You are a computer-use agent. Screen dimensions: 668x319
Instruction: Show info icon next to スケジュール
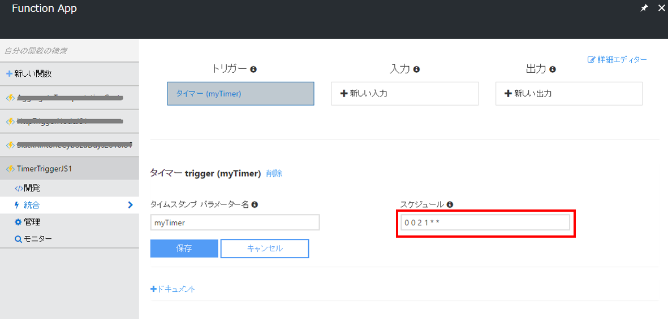(x=450, y=204)
